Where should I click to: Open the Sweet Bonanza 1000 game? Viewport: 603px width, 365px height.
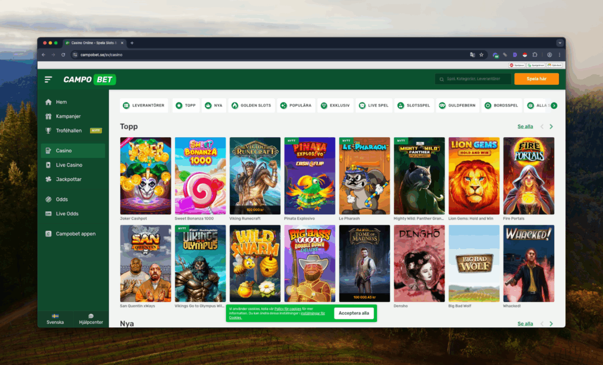click(x=200, y=176)
